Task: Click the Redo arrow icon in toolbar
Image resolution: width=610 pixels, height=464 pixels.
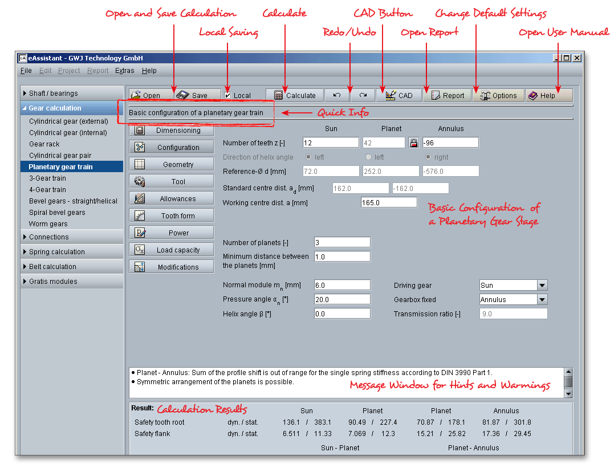Action: point(363,96)
